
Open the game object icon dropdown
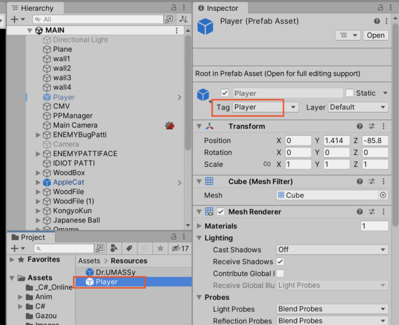(205, 95)
